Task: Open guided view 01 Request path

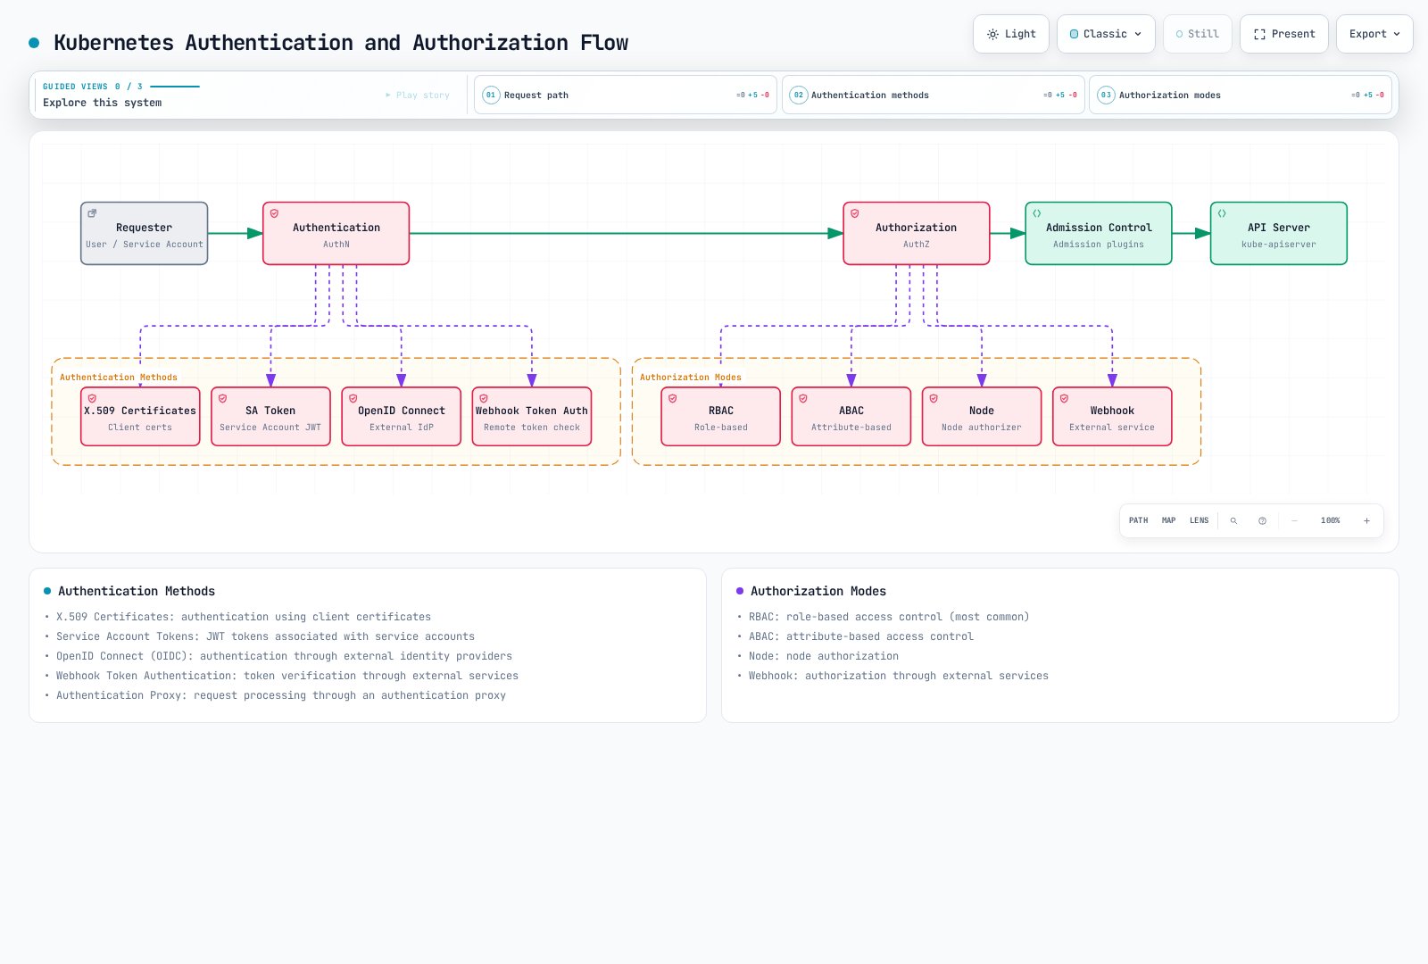Action: [625, 95]
